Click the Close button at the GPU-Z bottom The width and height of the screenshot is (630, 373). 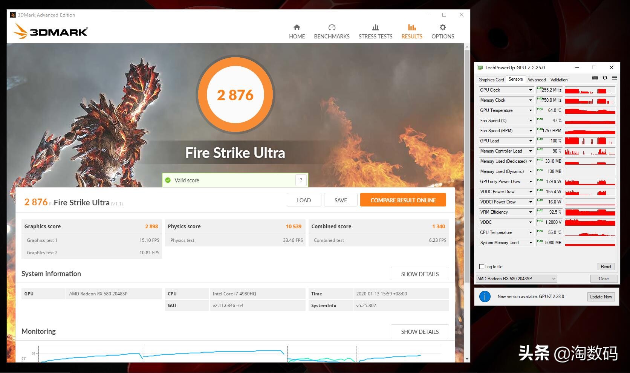pyautogui.click(x=604, y=279)
